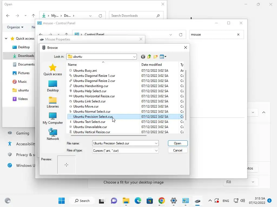Select Ubuntu Help Select.cur file
Screen dimensions: 277x207
[90, 91]
